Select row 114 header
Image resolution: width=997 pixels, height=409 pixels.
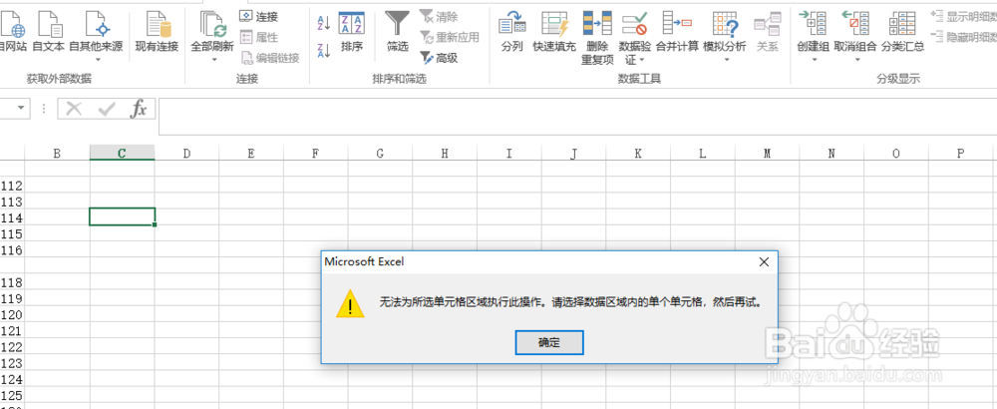[12, 217]
